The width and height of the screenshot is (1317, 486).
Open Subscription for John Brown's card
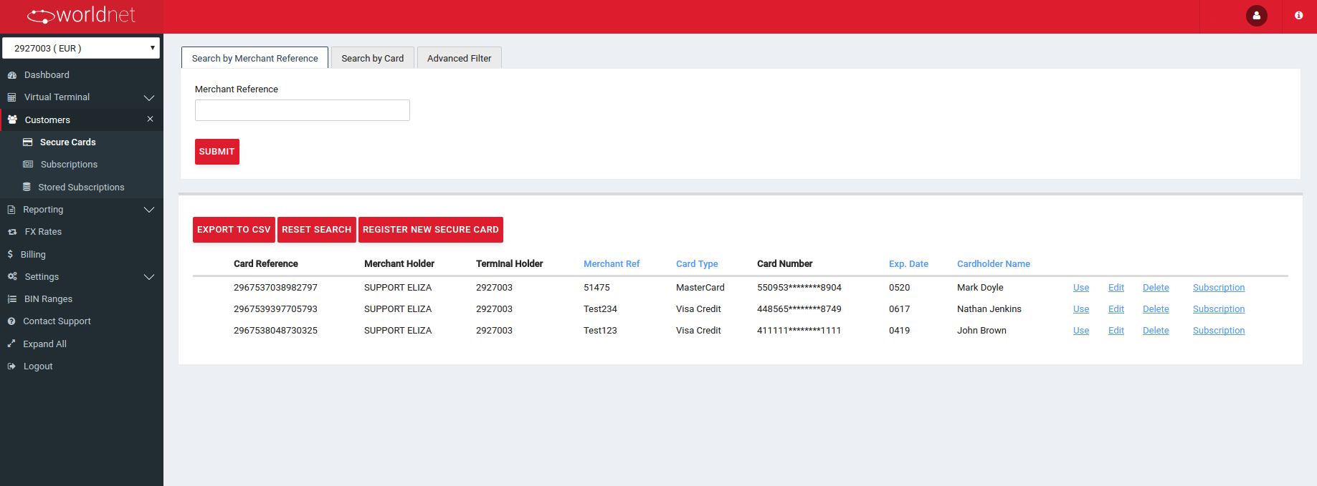1219,331
